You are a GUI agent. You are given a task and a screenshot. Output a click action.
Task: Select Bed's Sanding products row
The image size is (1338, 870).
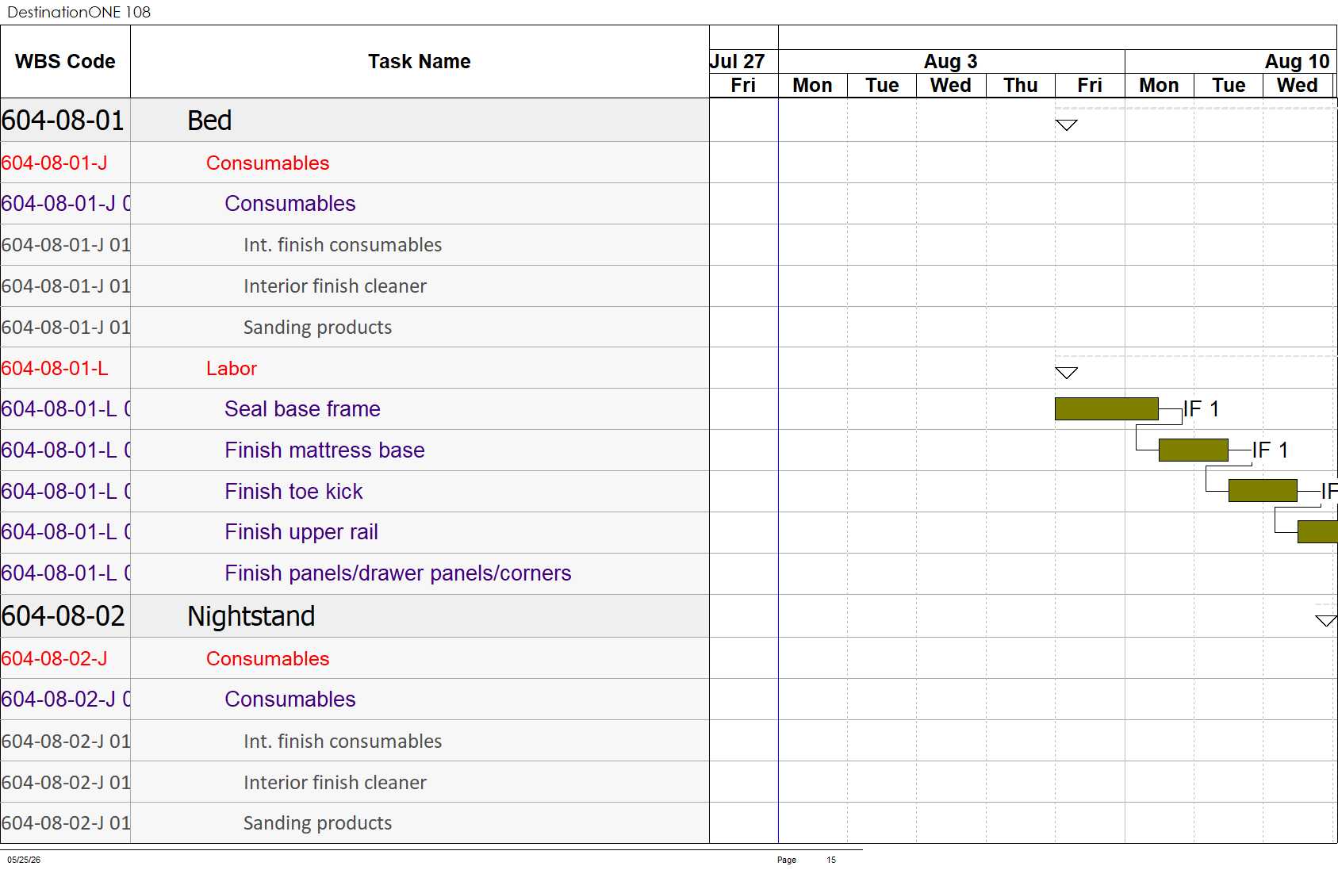click(x=355, y=327)
